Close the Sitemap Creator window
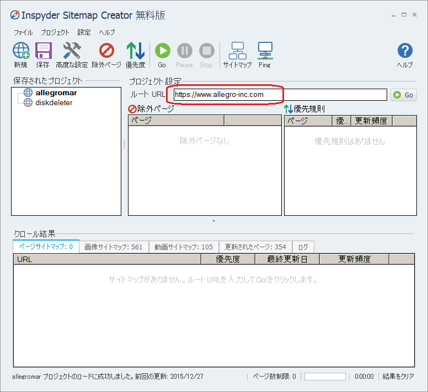The width and height of the screenshot is (428, 392). (x=414, y=15)
